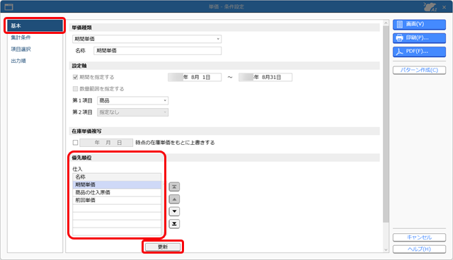Viewport: 453px width, 260px height.
Task: Click the scrollbar up arrow
Action: [x=386, y=23]
